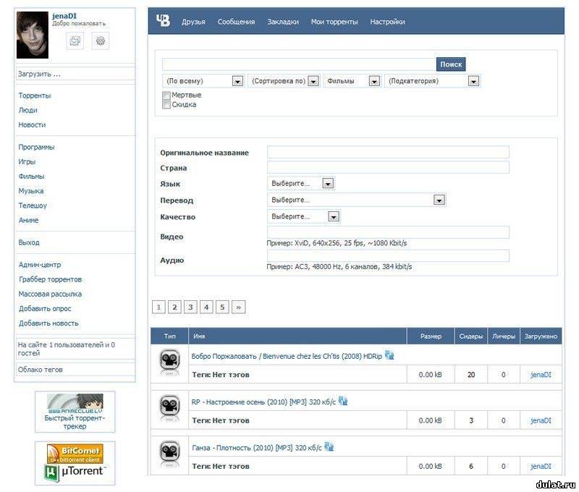Enable the Скидка checkbox
This screenshot has height=492, width=579.
pos(166,105)
